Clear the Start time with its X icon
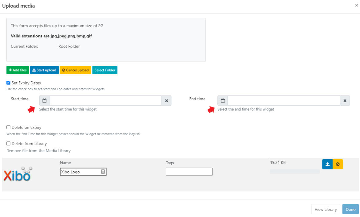 (x=166, y=101)
